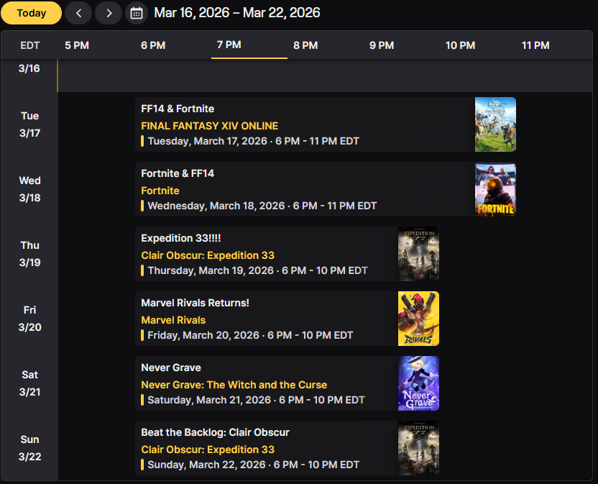Select the 10 PM time header
The image size is (598, 484).
tap(460, 45)
